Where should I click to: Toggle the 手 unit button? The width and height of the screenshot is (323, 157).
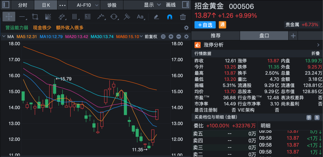pos(309,118)
